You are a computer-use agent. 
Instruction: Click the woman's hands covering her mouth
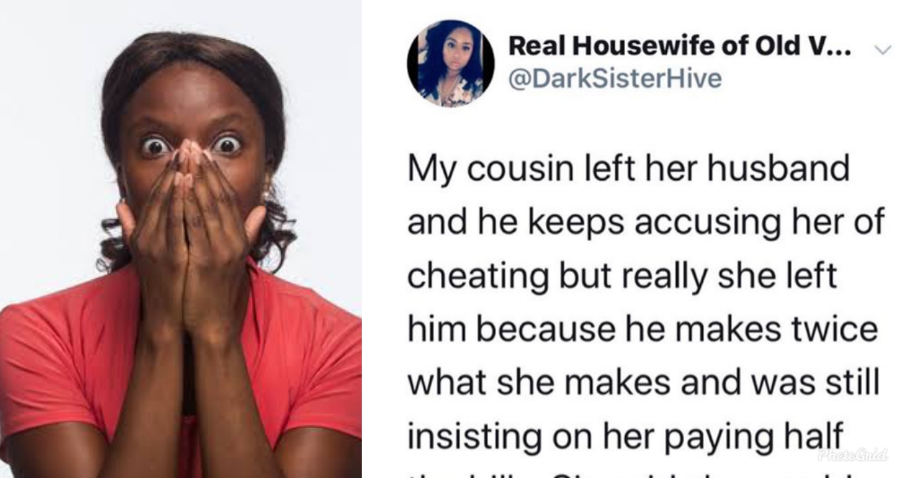point(191,239)
